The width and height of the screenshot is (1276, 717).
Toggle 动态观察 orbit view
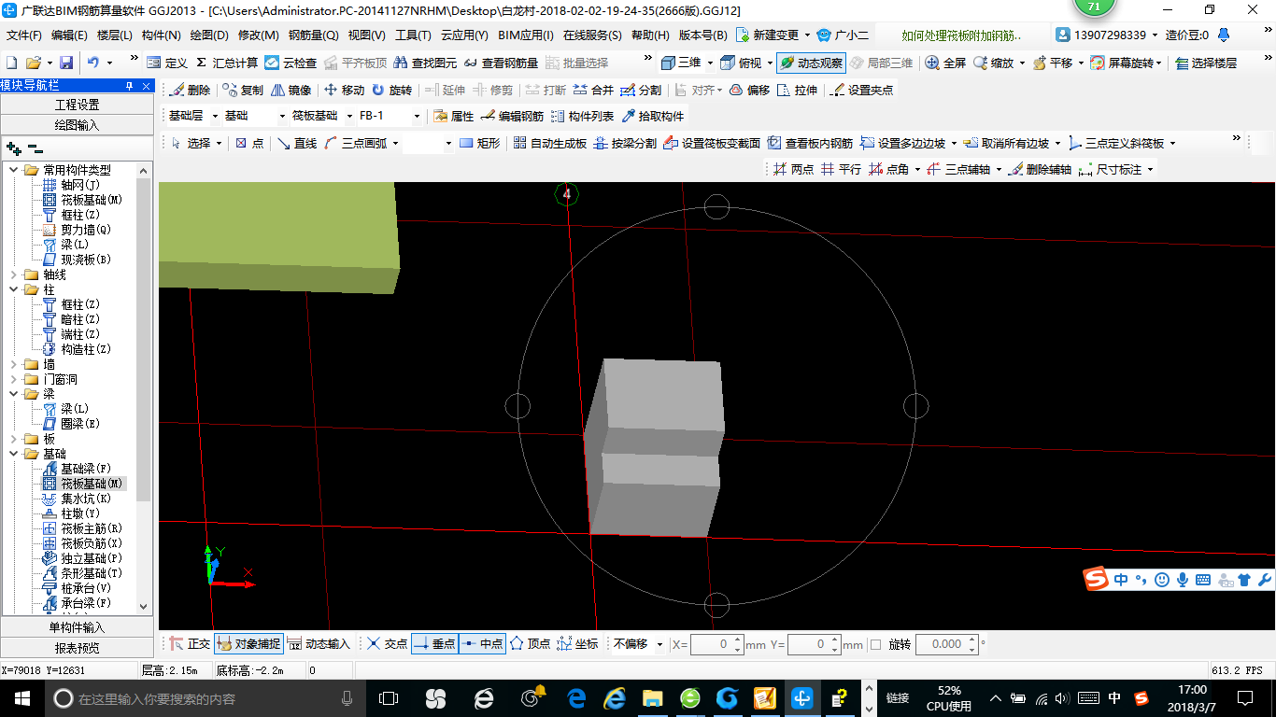pos(811,63)
